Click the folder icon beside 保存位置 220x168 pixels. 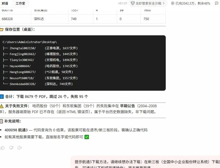coord(1,29)
